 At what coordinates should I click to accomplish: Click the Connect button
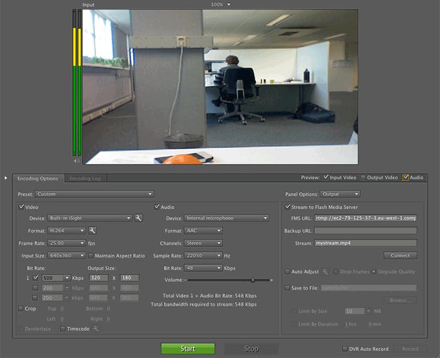(x=400, y=256)
